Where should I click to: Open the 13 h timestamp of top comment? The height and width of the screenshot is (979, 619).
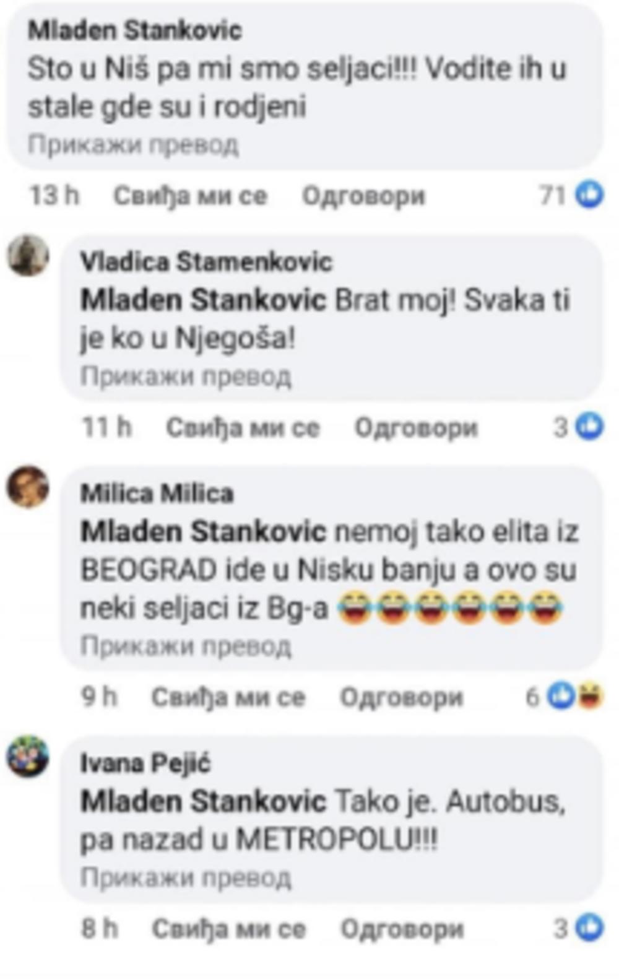tap(54, 196)
